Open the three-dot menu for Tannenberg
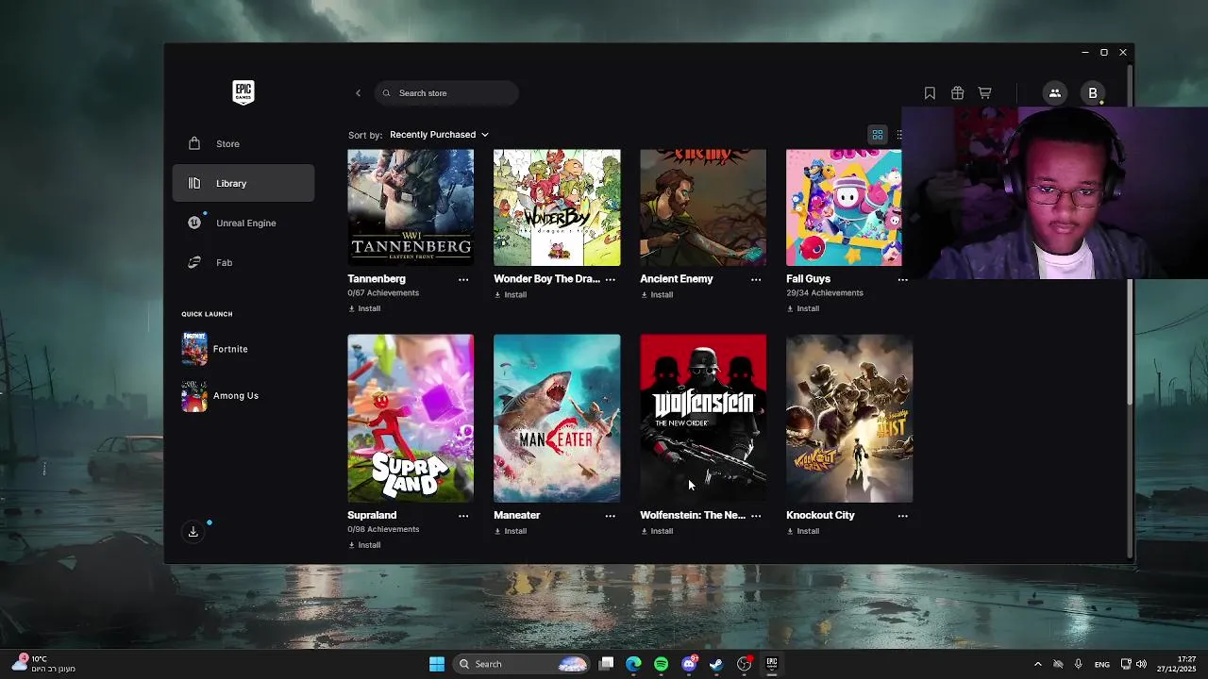This screenshot has width=1208, height=679. (463, 279)
